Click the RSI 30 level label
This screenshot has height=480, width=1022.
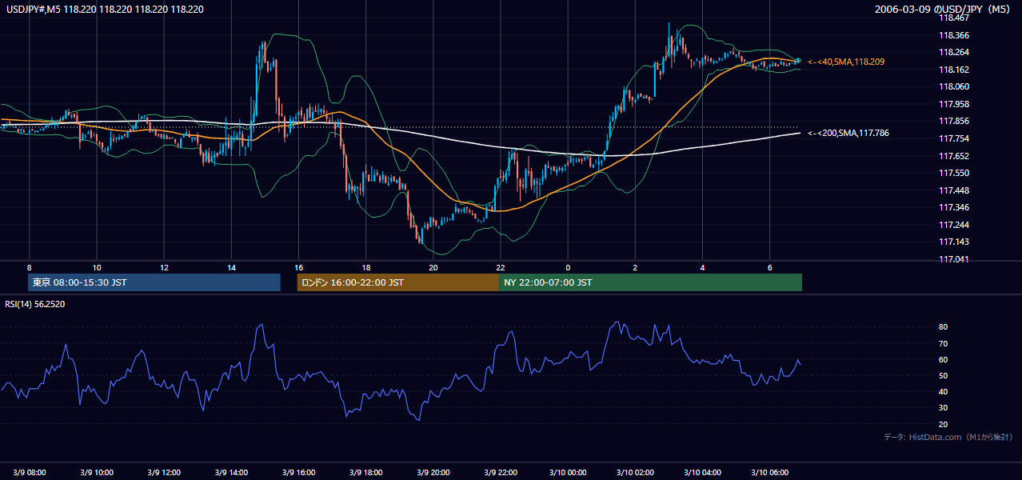coord(943,408)
